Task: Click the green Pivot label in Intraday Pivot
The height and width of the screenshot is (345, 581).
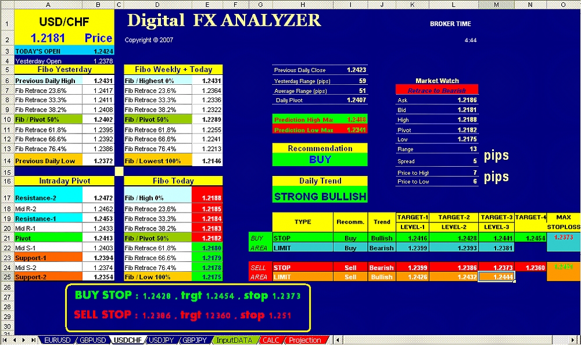Action: click(x=48, y=238)
